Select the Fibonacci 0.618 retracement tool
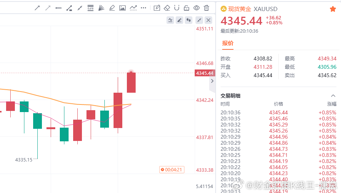Screen dimensions: 341x193 (x=90, y=8)
